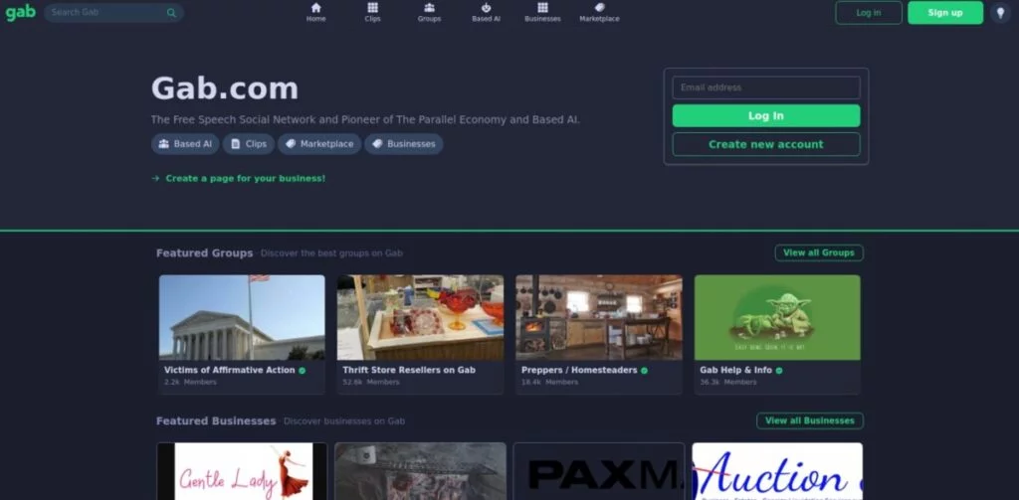Open the Based AI pill under the tagline
1019x500 pixels.
pos(185,144)
